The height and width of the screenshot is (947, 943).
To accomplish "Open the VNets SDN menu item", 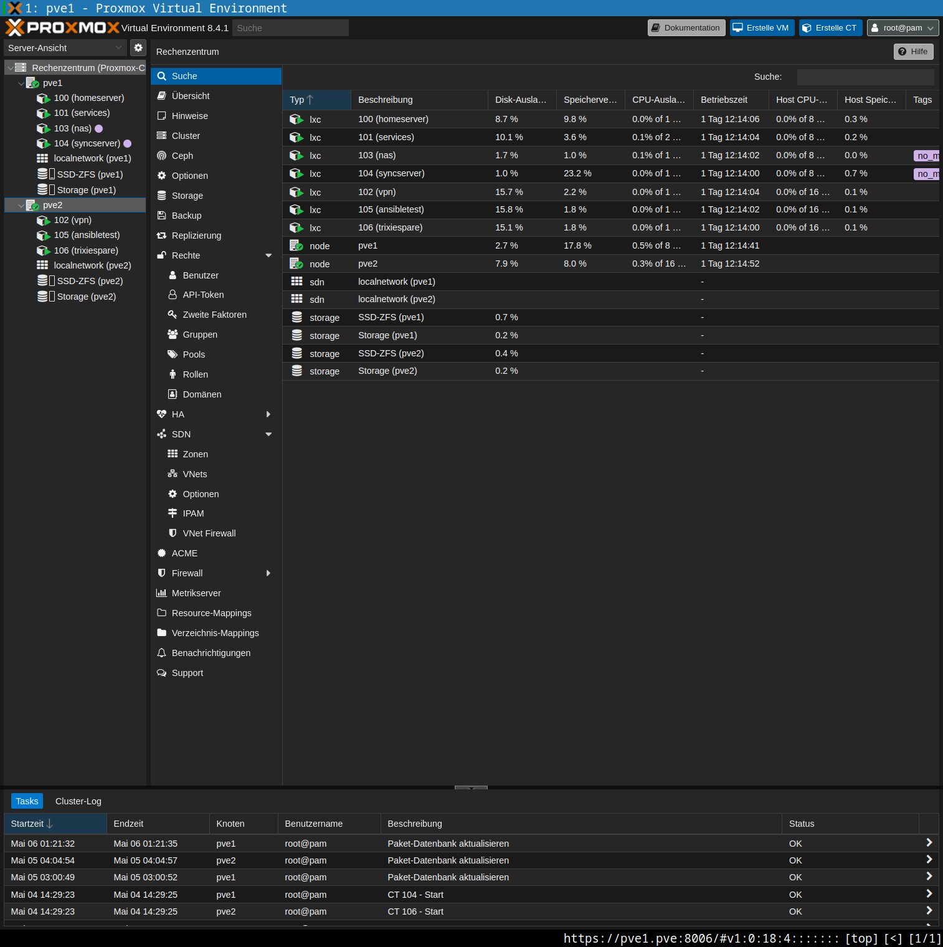I will 216,474.
